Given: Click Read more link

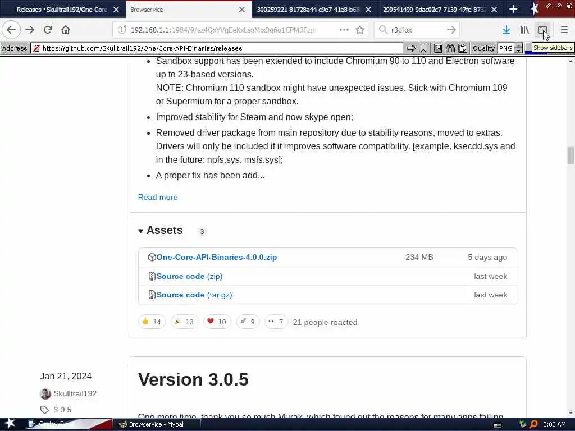Looking at the screenshot, I should tap(158, 197).
